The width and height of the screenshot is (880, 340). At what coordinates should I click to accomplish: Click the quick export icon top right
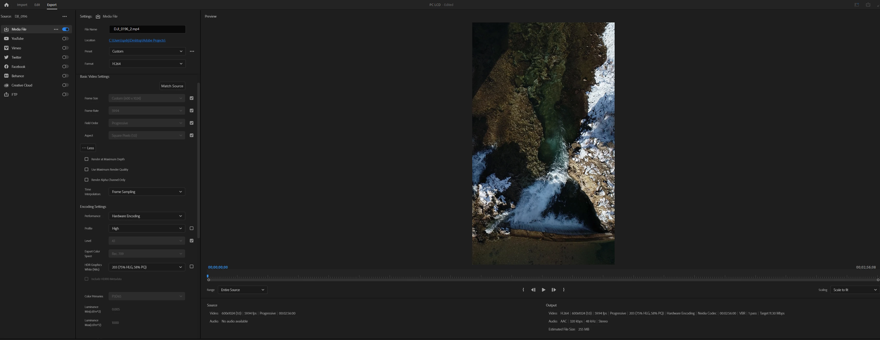coord(868,5)
